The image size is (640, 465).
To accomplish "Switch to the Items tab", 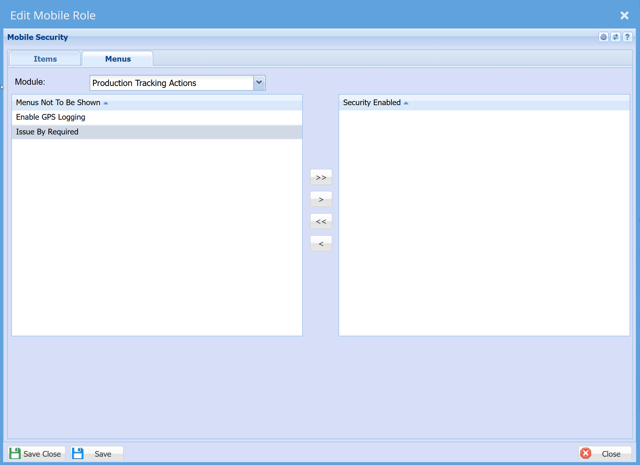I will [45, 59].
